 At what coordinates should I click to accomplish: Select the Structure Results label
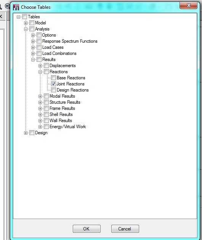(65, 102)
